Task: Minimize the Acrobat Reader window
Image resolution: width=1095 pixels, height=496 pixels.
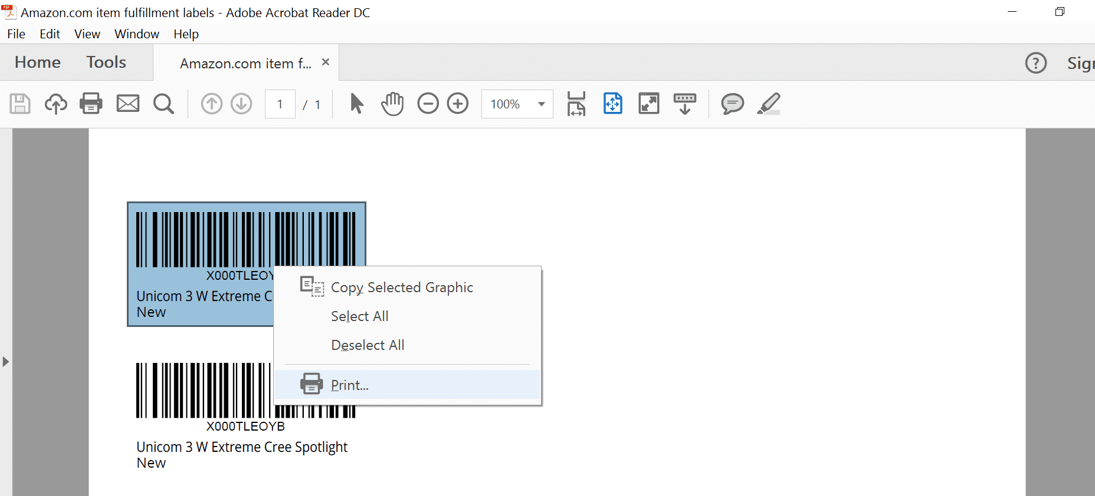Action: click(x=1012, y=12)
